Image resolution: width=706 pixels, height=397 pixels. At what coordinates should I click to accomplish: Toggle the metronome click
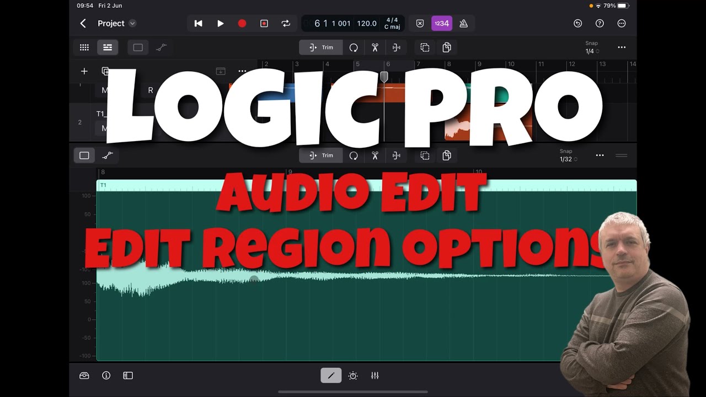tap(464, 23)
